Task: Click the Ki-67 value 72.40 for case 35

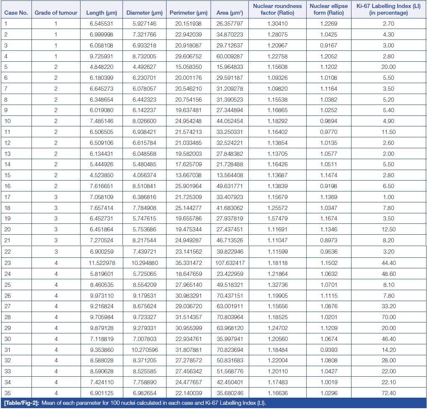Action: [x=388, y=393]
